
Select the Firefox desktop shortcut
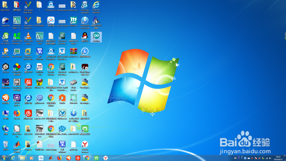[17, 115]
